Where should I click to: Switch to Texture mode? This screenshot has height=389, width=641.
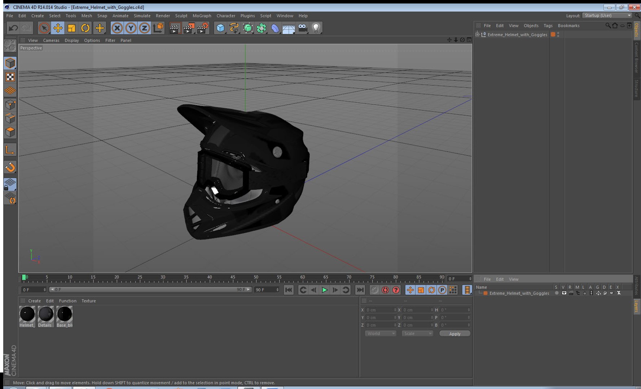tap(10, 77)
